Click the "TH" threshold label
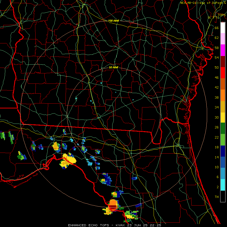227x227 pixels. 217,197
